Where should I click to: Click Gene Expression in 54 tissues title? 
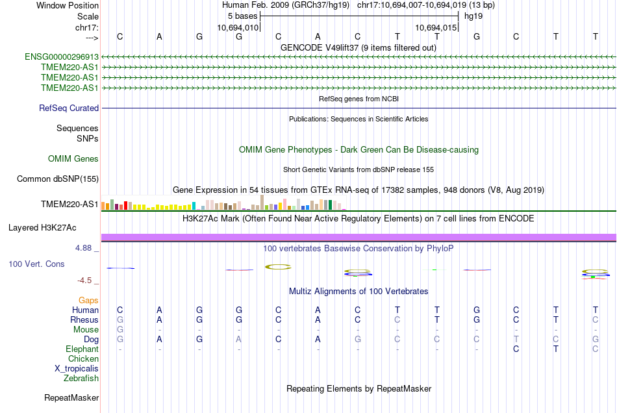click(x=358, y=190)
